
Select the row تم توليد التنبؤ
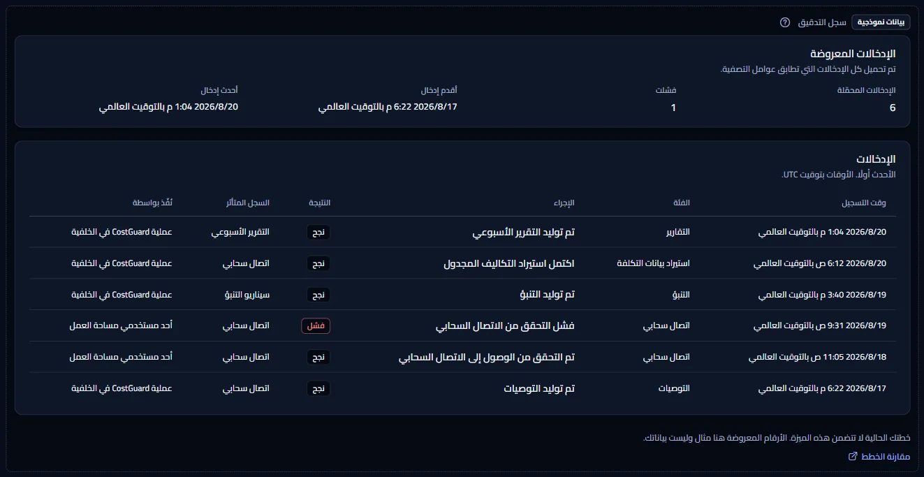pos(462,294)
